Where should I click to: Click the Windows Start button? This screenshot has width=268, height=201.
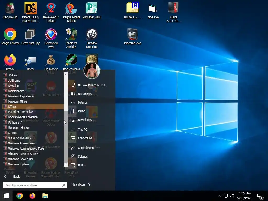[6, 196]
